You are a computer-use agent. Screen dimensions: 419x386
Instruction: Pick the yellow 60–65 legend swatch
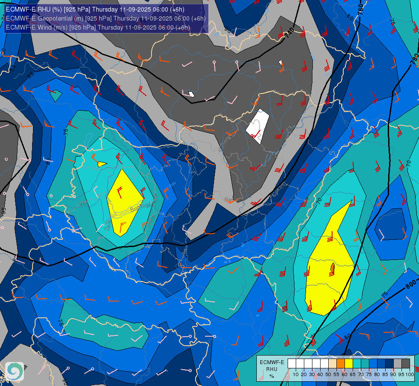(x=349, y=363)
